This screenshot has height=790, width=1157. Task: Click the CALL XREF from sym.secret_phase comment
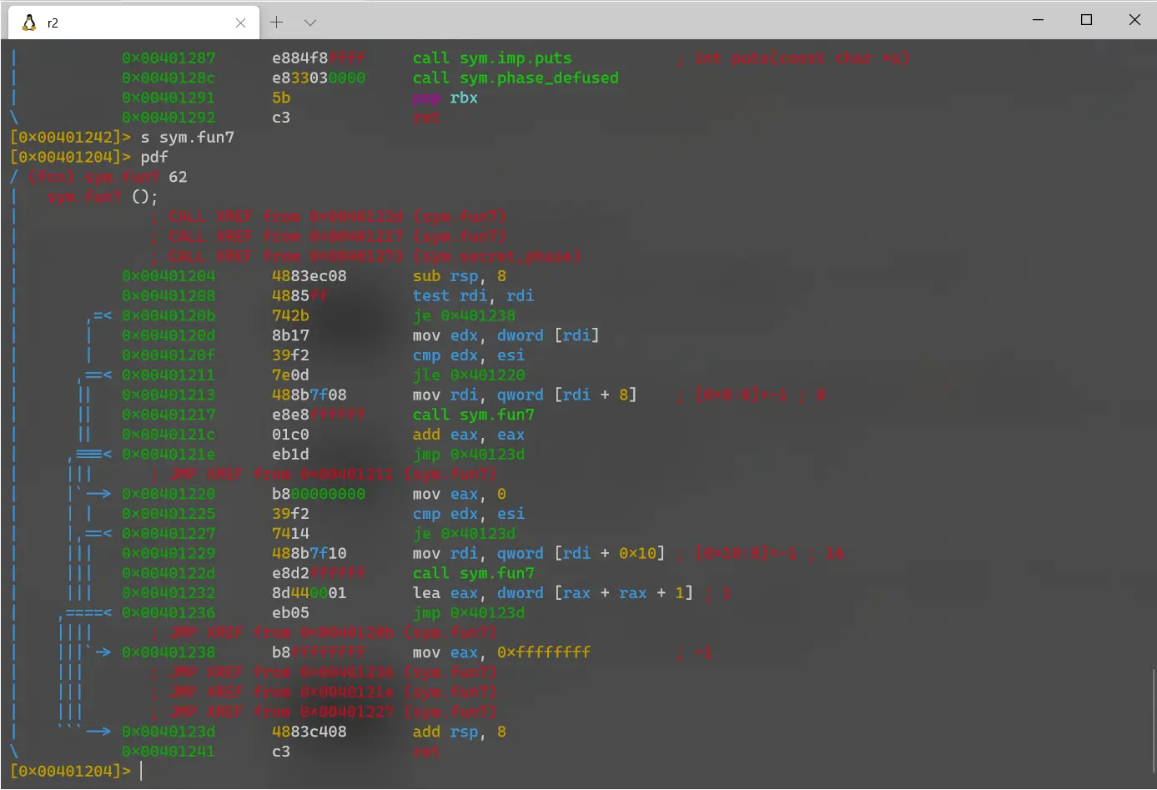pos(367,256)
